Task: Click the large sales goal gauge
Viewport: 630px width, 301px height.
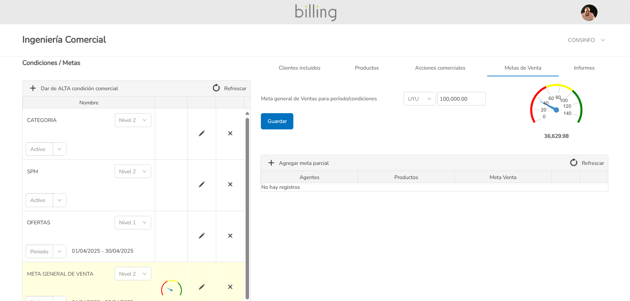Action: pyautogui.click(x=556, y=105)
